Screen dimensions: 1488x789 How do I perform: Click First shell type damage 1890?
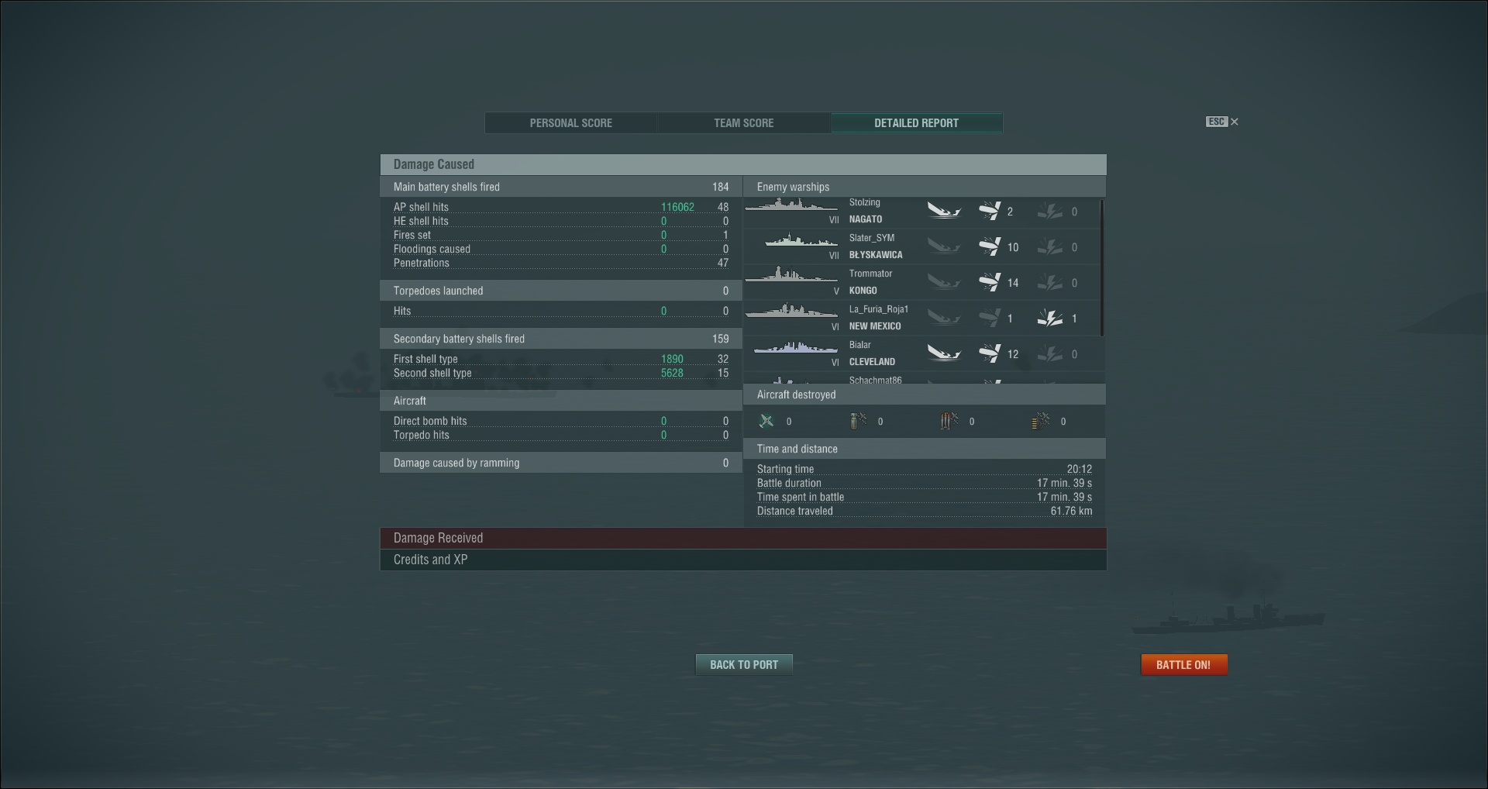[x=672, y=359]
